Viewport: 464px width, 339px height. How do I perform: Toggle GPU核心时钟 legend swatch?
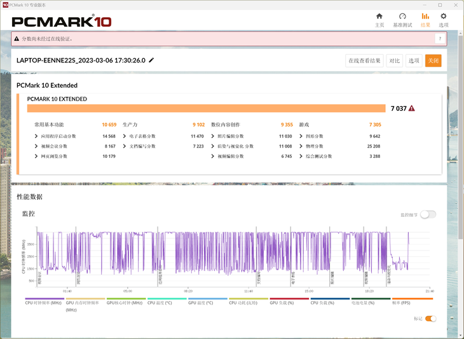[x=126, y=299]
